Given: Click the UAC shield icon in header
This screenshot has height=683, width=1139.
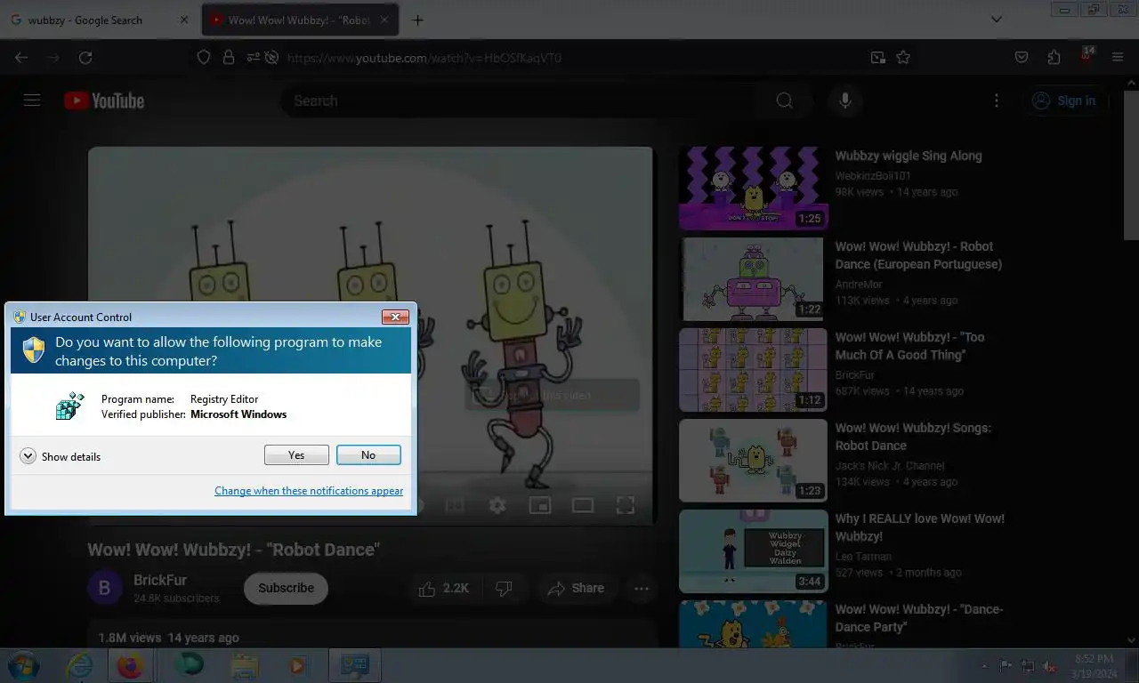Looking at the screenshot, I should point(34,350).
